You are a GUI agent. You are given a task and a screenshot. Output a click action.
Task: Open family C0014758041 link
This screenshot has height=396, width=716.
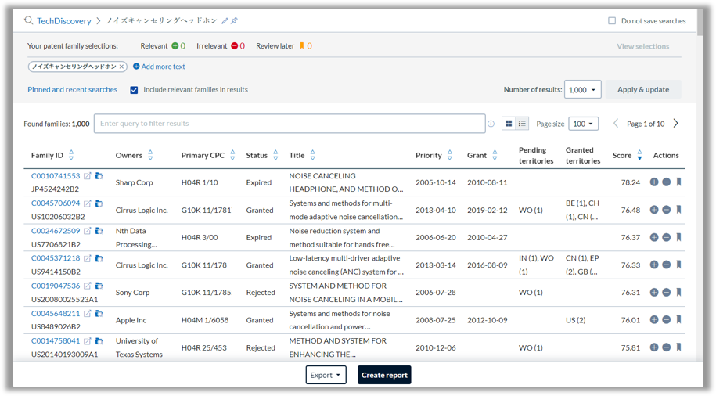pyautogui.click(x=56, y=340)
